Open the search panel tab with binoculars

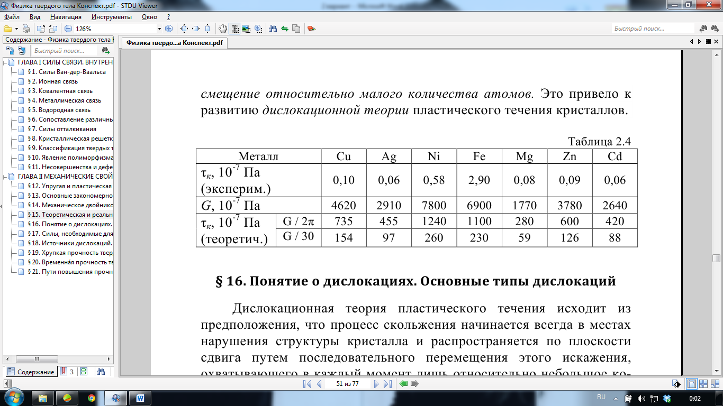tap(100, 372)
